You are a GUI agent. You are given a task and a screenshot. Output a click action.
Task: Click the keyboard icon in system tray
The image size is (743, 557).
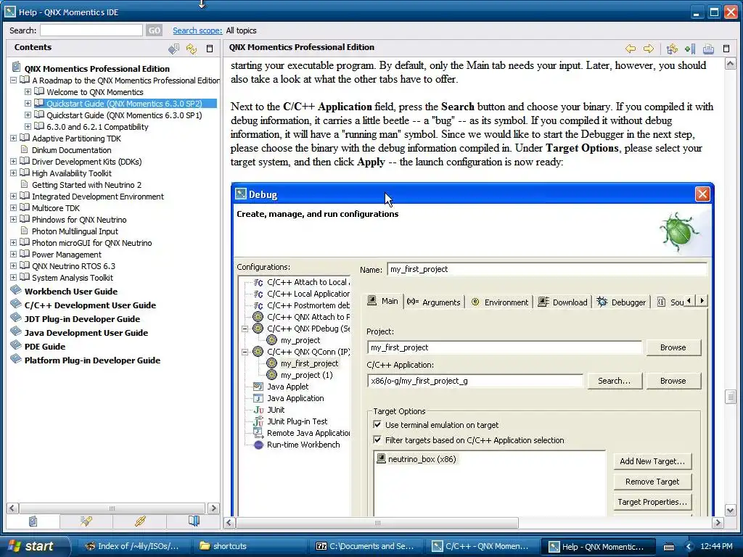pos(668,547)
